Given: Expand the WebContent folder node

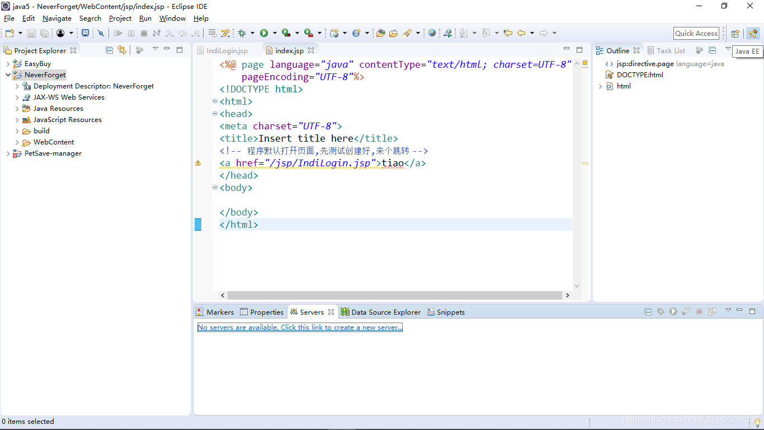Looking at the screenshot, I should pos(17,142).
